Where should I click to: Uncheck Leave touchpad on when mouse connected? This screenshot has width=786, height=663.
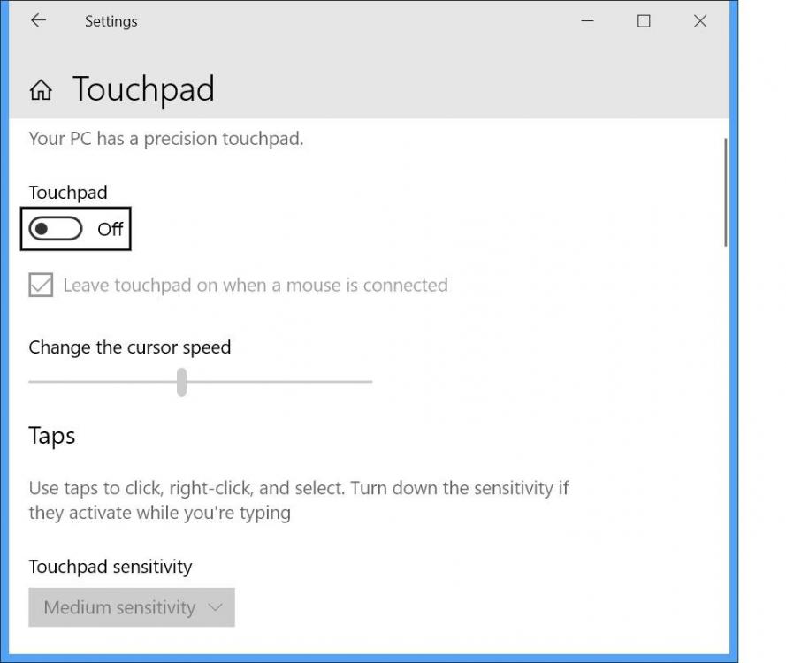click(41, 286)
